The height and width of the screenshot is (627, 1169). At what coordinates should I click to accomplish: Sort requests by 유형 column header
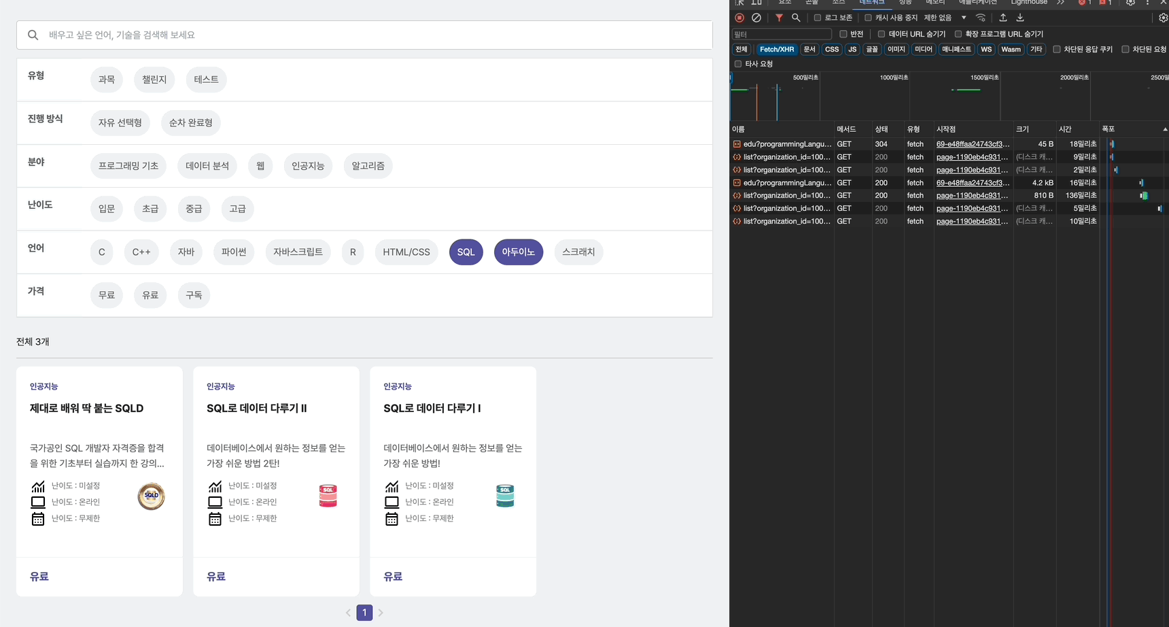(919, 129)
